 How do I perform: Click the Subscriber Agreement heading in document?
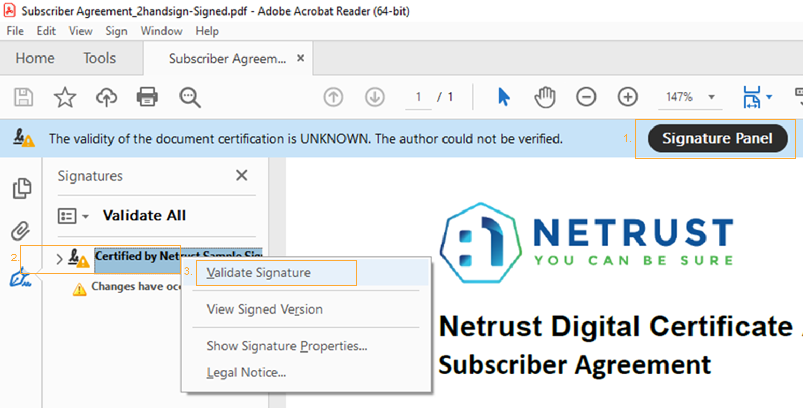pyautogui.click(x=575, y=364)
